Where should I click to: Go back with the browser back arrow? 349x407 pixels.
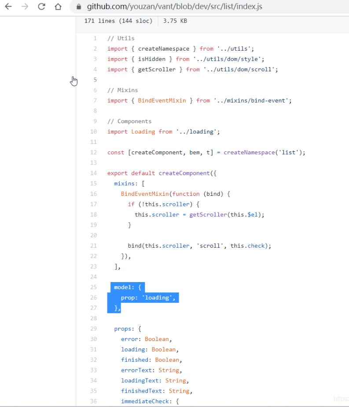[x=8, y=7]
